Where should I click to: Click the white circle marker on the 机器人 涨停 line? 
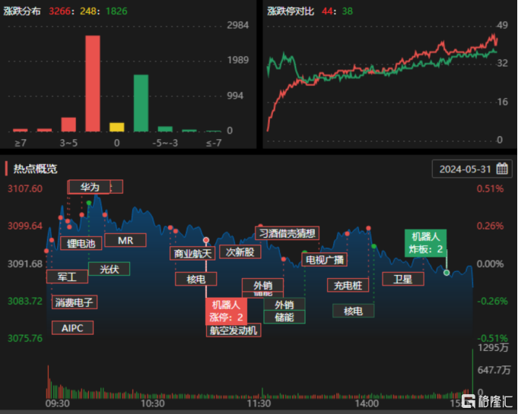pyautogui.click(x=206, y=240)
